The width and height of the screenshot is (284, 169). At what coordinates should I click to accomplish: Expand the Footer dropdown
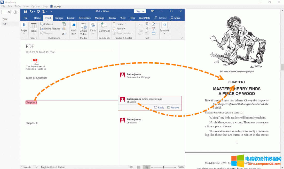119,29
